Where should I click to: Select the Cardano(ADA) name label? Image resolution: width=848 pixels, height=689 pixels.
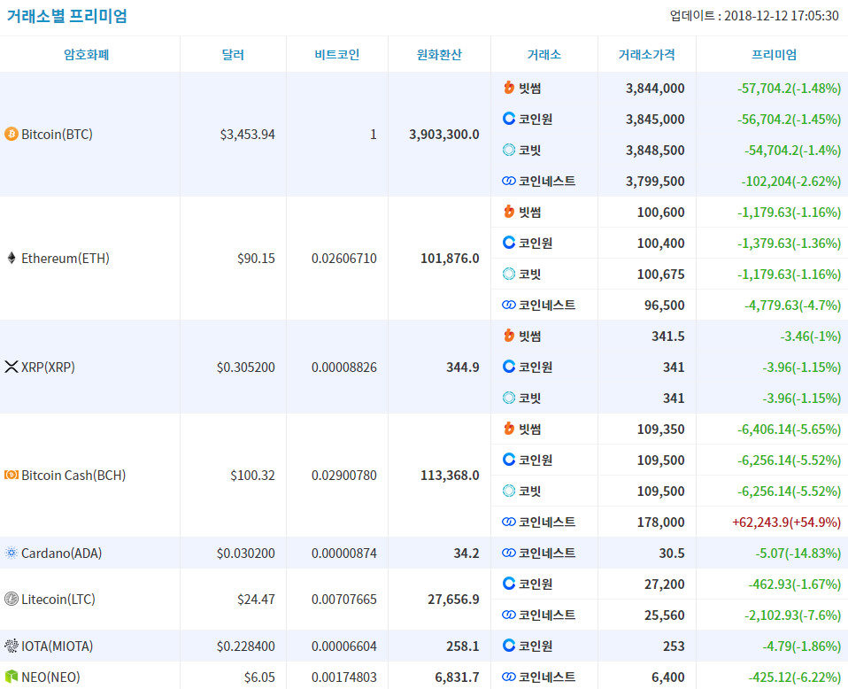pos(62,554)
